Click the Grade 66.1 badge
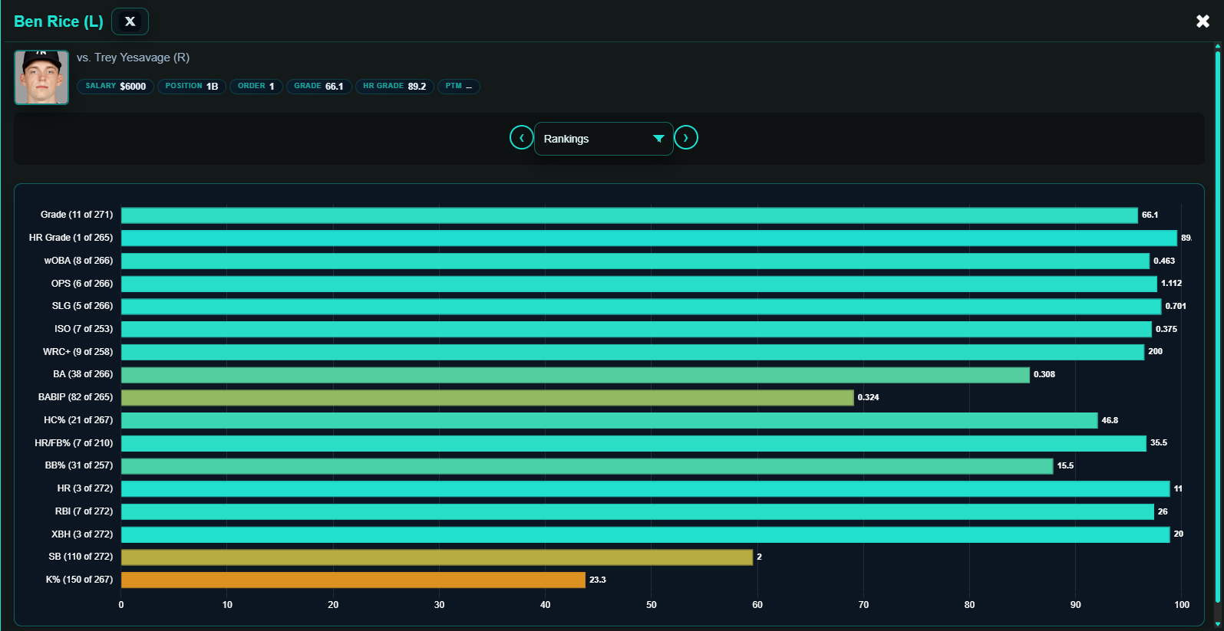The image size is (1224, 631). pos(318,87)
